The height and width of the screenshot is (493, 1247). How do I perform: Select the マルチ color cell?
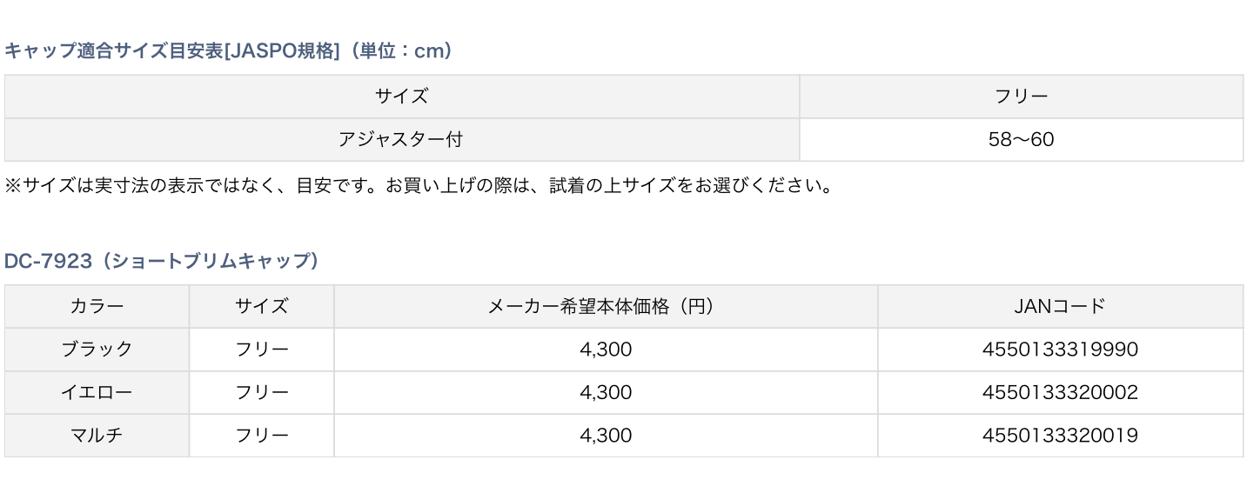pos(97,436)
